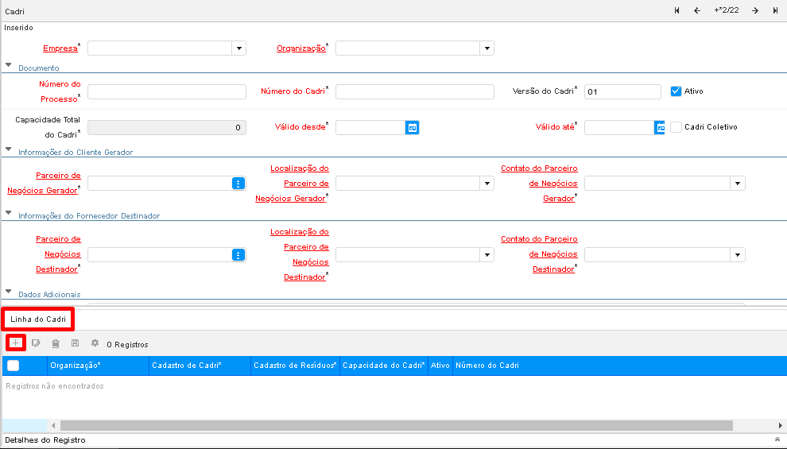Select all rows checkbox in grid header

pyautogui.click(x=13, y=366)
